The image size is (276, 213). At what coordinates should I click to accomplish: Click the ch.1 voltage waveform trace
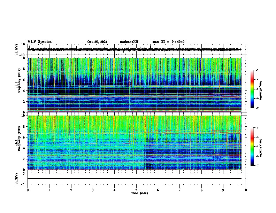point(135,49)
